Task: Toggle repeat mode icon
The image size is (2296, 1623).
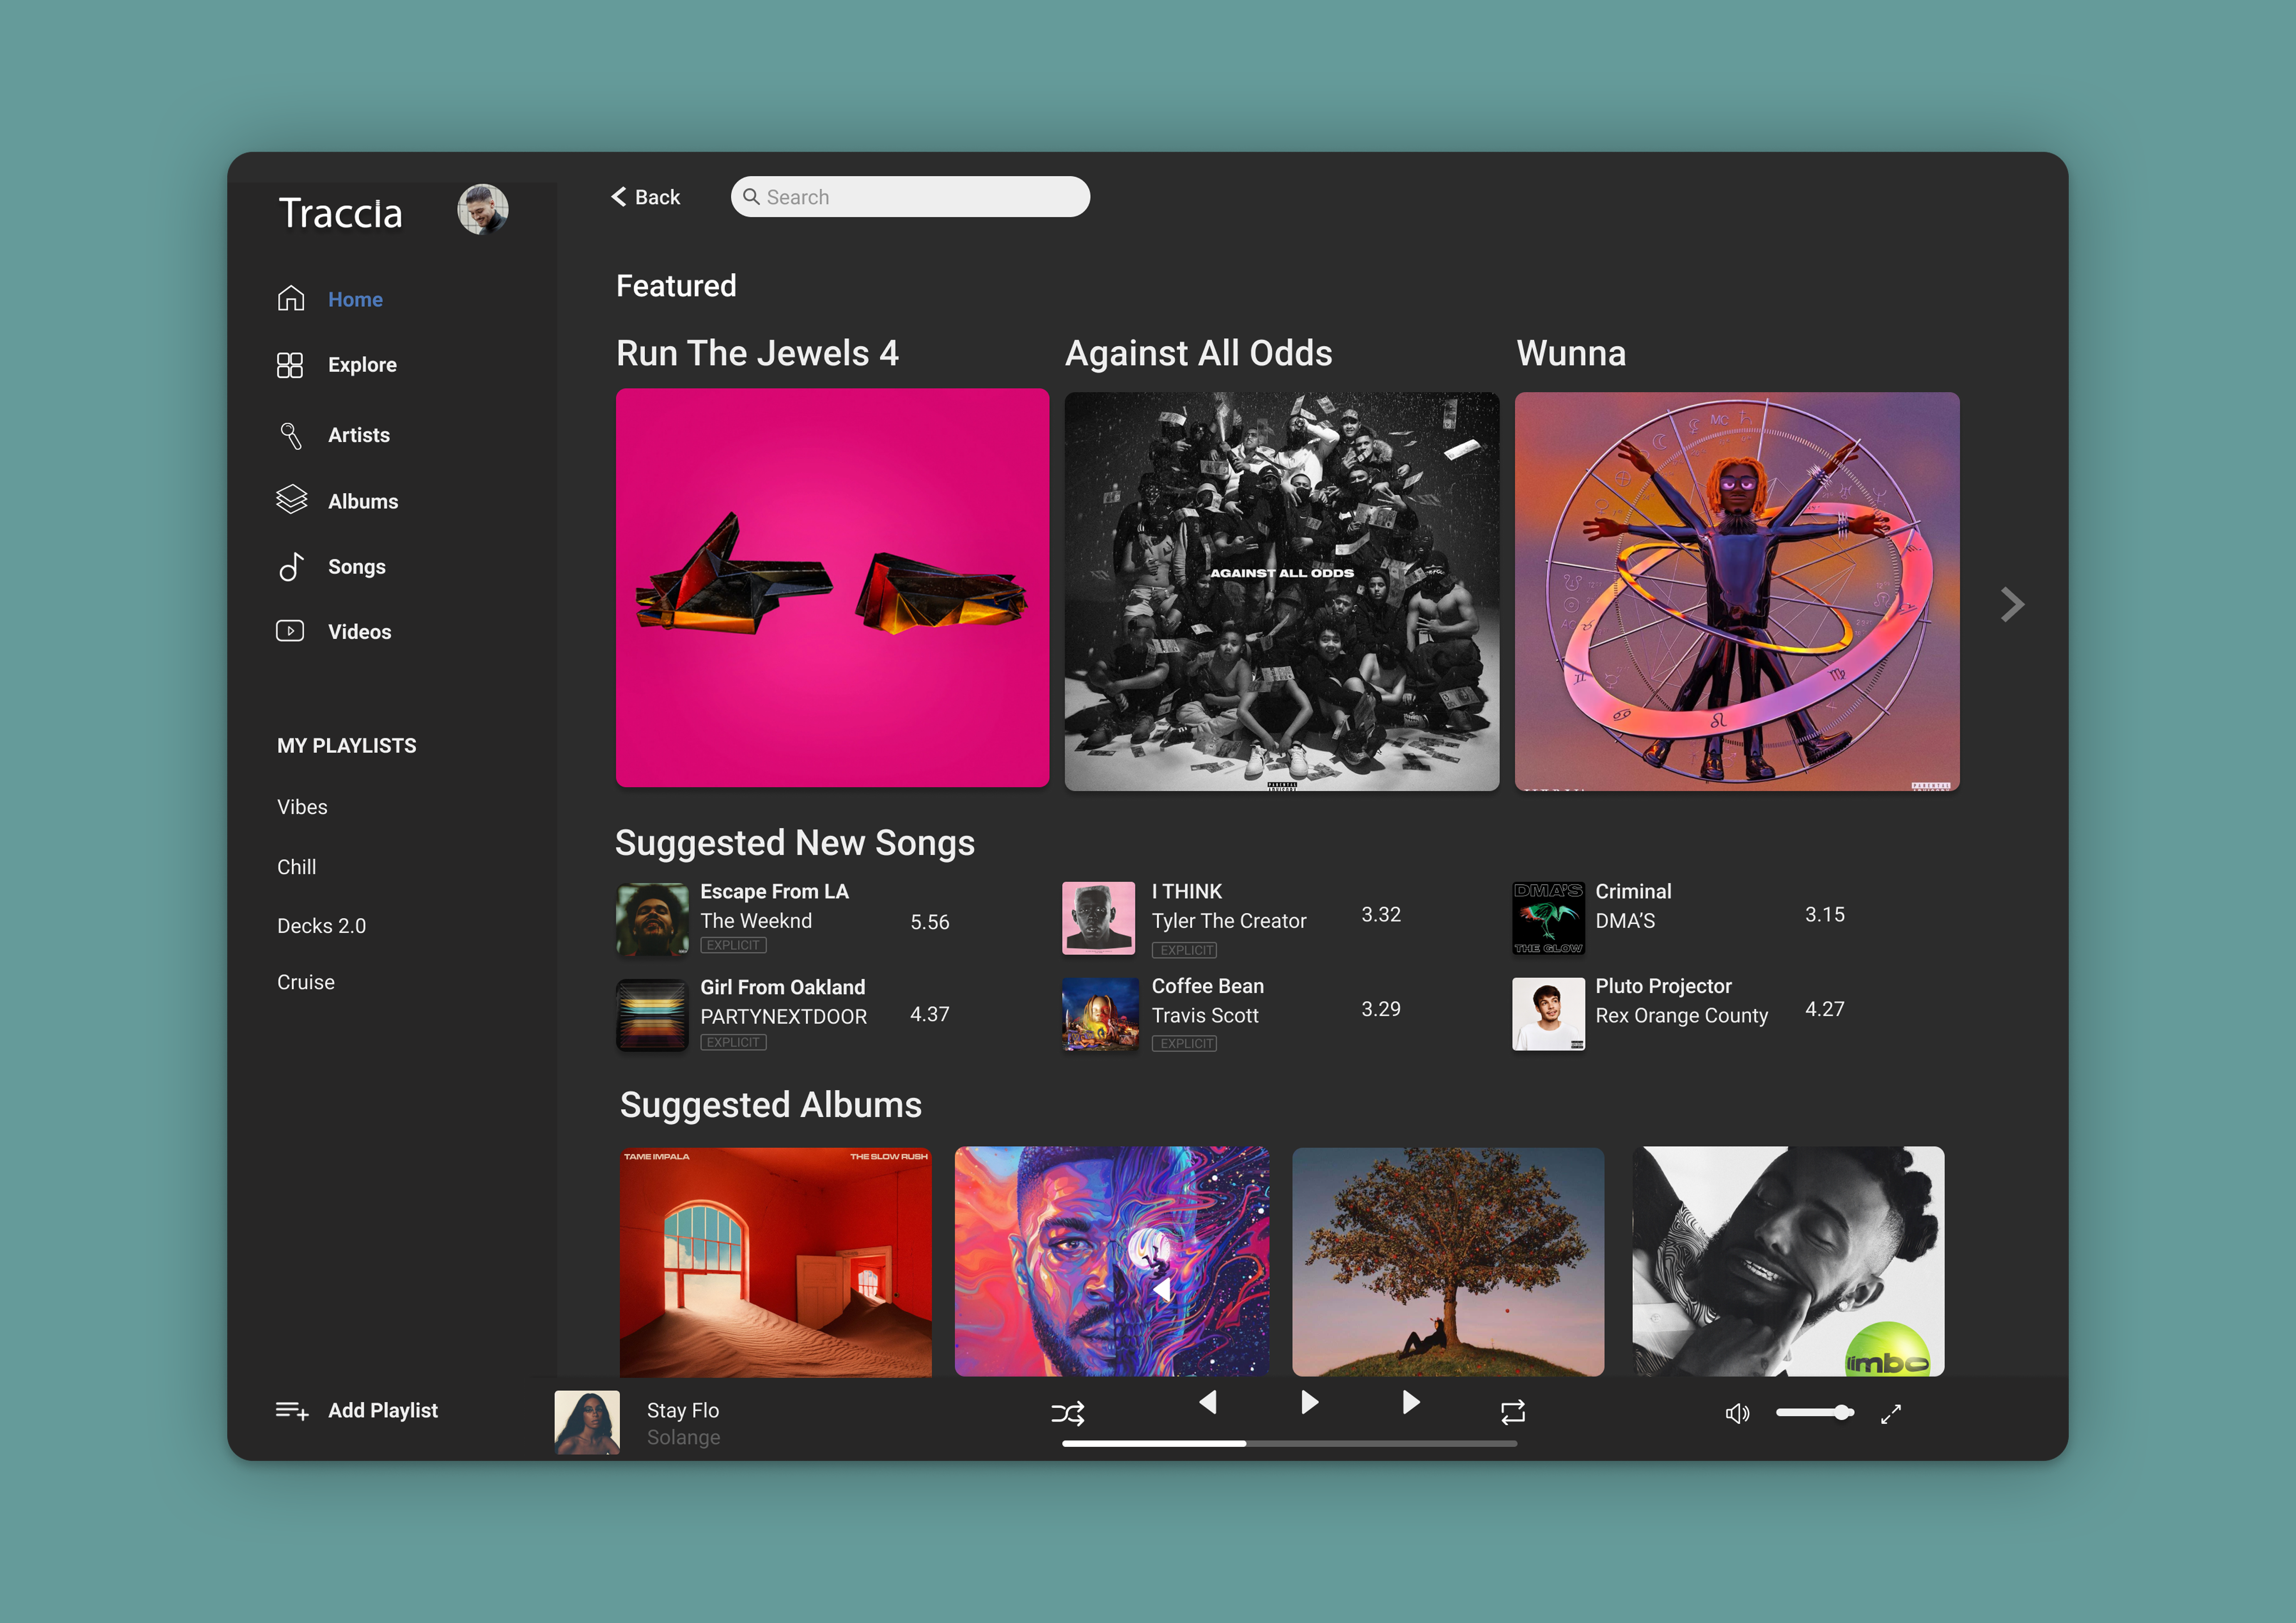Action: (1512, 1411)
